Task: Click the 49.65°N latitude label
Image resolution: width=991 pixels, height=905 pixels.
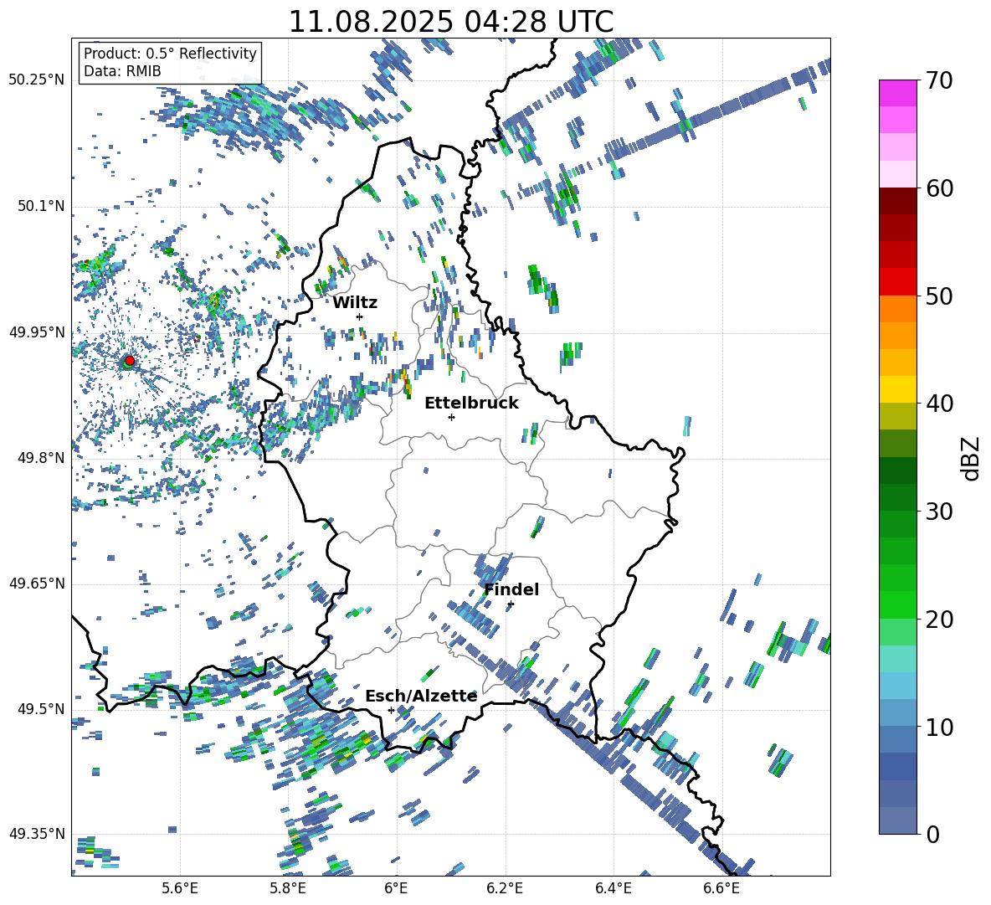Action: (x=38, y=584)
